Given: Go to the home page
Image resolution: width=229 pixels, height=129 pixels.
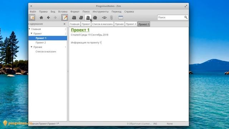Looking at the screenshot, I should tap(42, 18).
